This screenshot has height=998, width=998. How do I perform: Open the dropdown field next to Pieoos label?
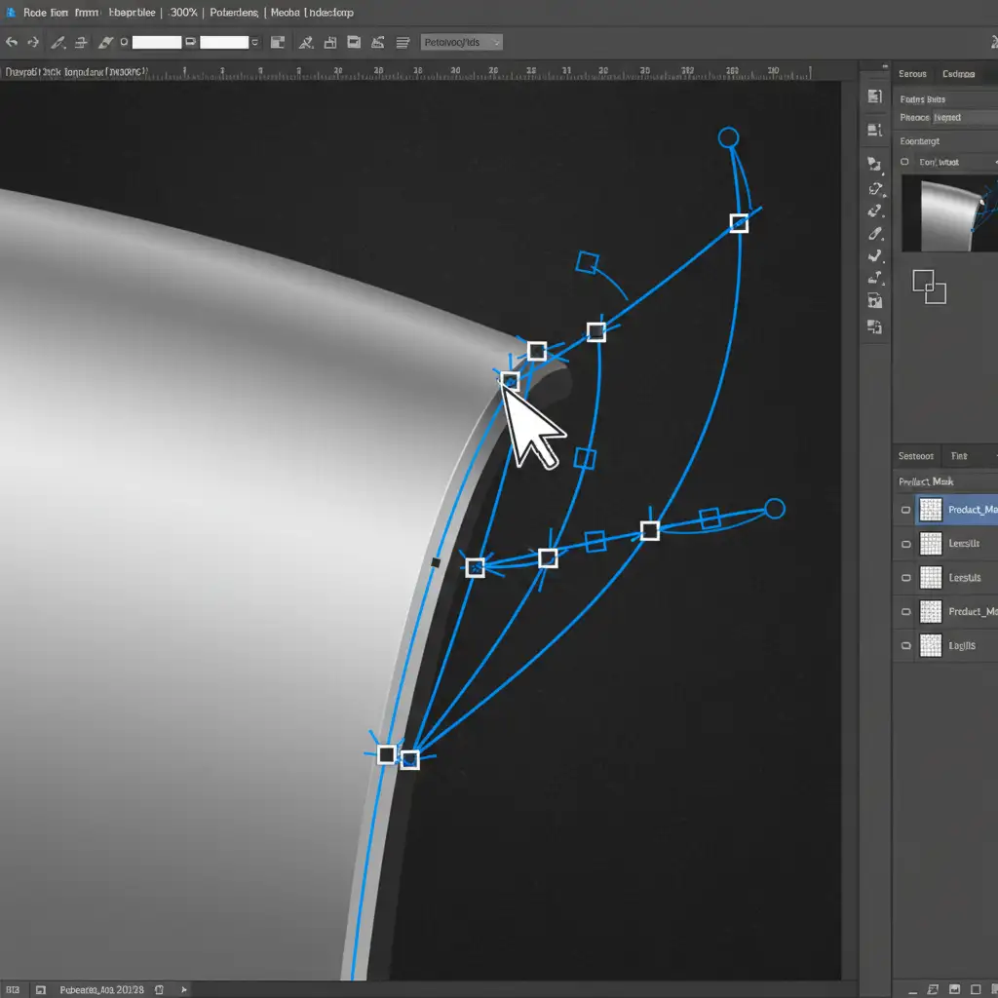click(963, 118)
